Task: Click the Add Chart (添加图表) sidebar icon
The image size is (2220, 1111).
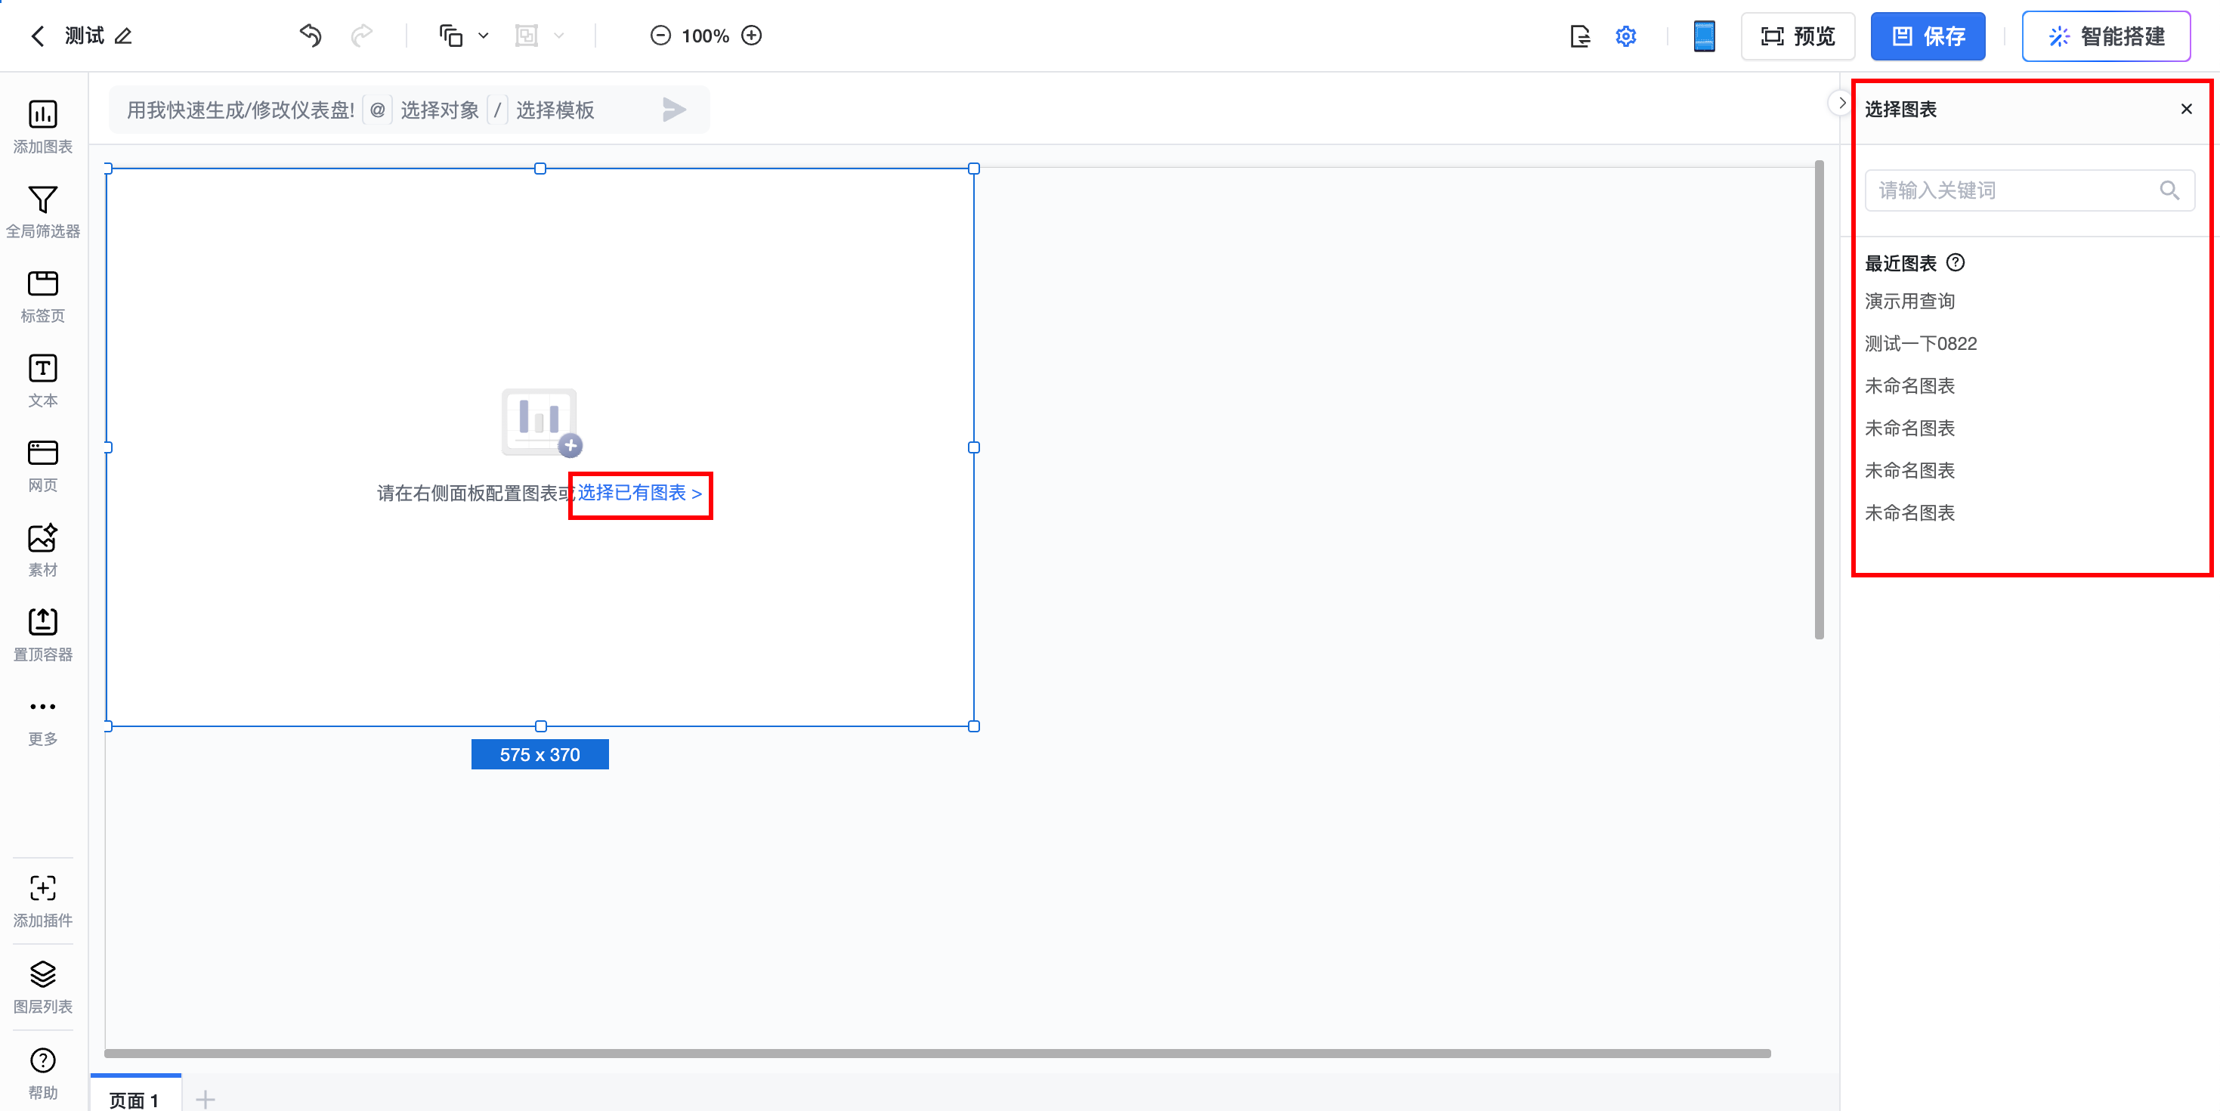Action: point(42,126)
